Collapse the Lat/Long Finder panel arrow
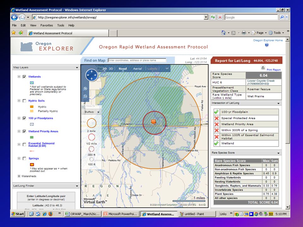This screenshot has height=227, width=303. click(77, 186)
